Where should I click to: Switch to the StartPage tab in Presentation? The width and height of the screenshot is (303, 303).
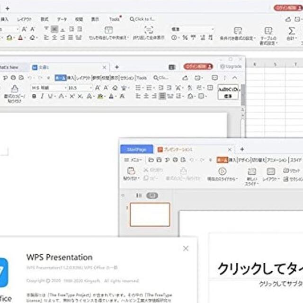(x=137, y=150)
